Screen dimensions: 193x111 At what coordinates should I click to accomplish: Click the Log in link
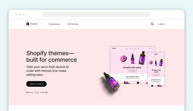[x=161, y=24]
